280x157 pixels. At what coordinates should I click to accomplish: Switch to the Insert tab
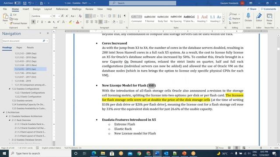pyautogui.click(x=26, y=9)
